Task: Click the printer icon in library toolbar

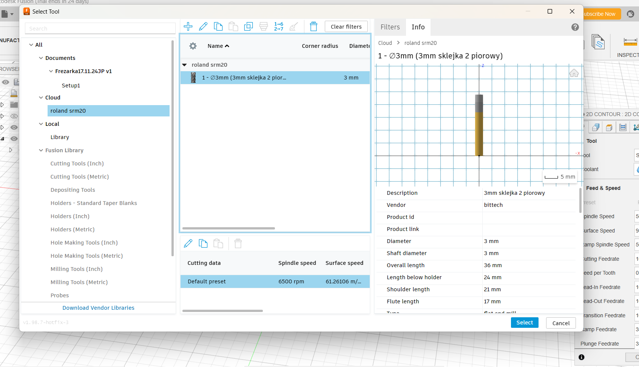Action: point(264,26)
